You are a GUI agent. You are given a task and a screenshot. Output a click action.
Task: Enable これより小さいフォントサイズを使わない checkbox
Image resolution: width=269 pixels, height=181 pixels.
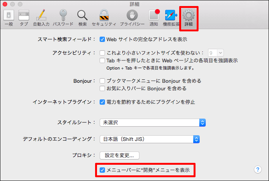[x=102, y=53]
